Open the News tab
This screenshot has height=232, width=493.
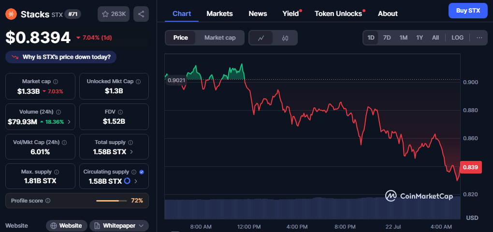tap(258, 14)
